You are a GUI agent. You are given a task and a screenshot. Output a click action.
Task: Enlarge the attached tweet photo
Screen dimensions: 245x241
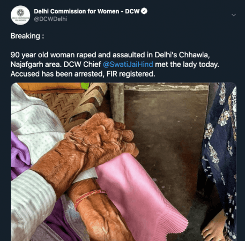[x=124, y=162]
